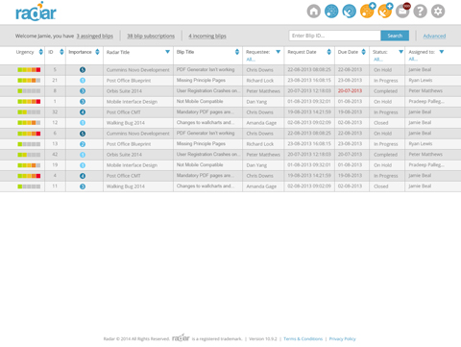Click the Search button
The width and height of the screenshot is (461, 347).
coord(395,36)
